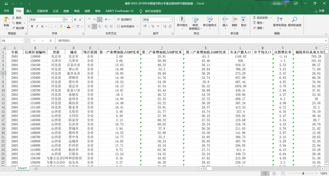Toggle wrap text (自动换行)
The width and height of the screenshot is (329, 176).
124,19
